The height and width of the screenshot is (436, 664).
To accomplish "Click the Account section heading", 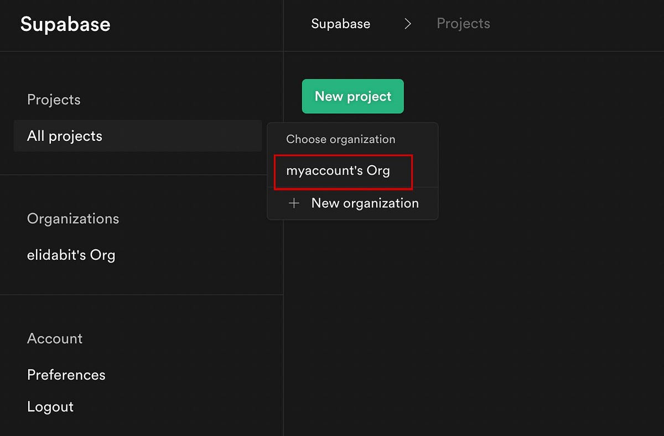I will 55,339.
